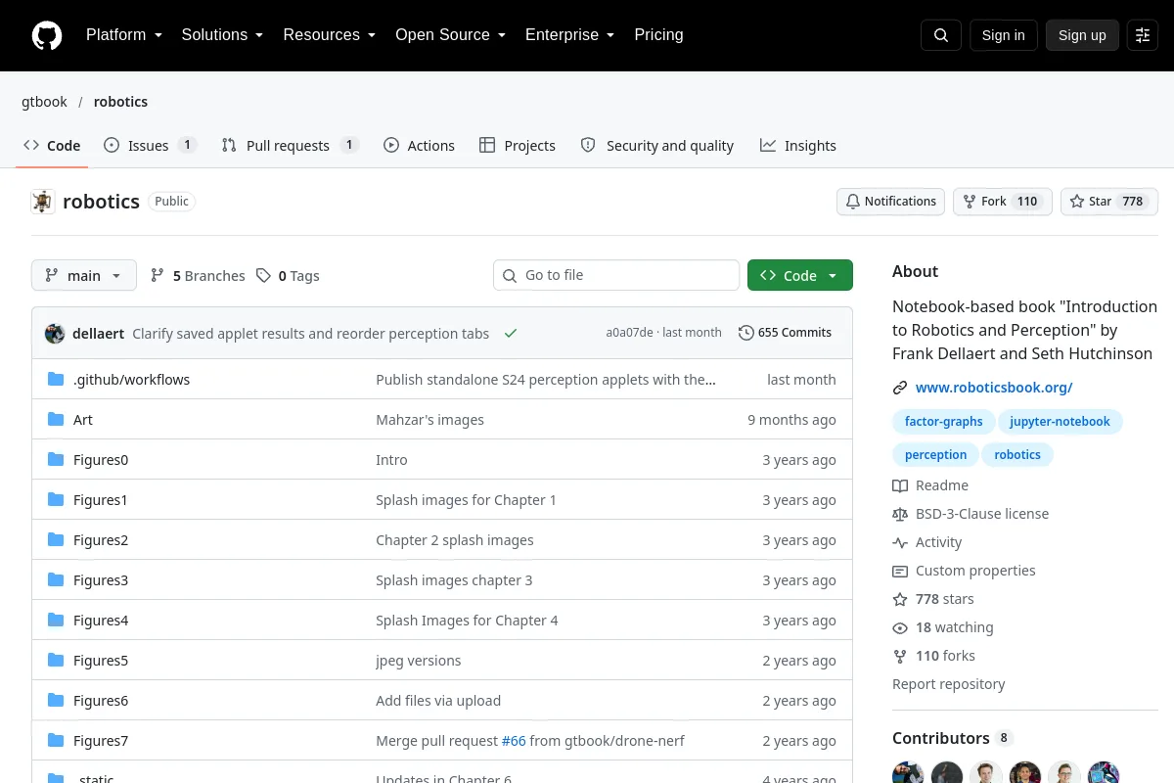Open the GitHub logo homepage
The image size is (1174, 783).
tap(46, 35)
